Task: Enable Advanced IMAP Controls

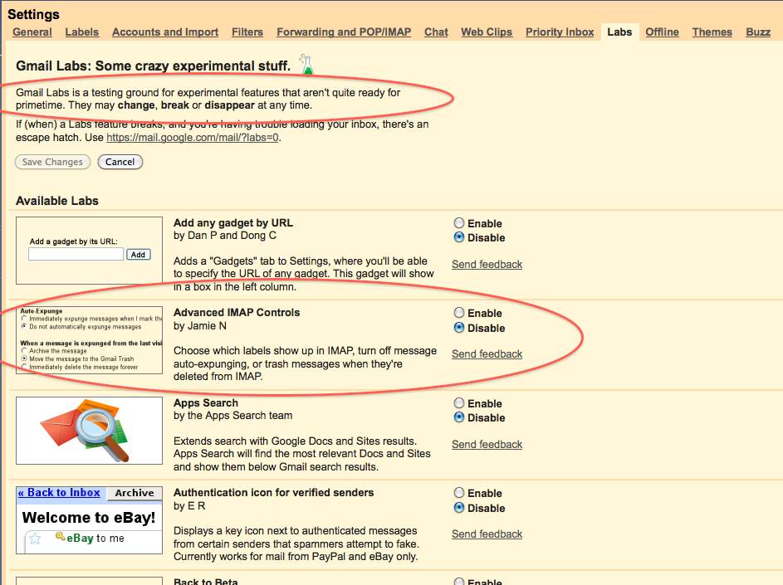Action: [459, 313]
